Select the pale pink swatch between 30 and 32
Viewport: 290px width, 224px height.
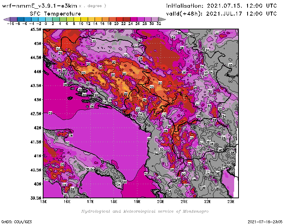pyautogui.click(x=155, y=19)
